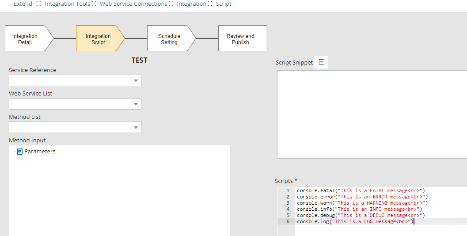Open the Review and Publish step

240,39
